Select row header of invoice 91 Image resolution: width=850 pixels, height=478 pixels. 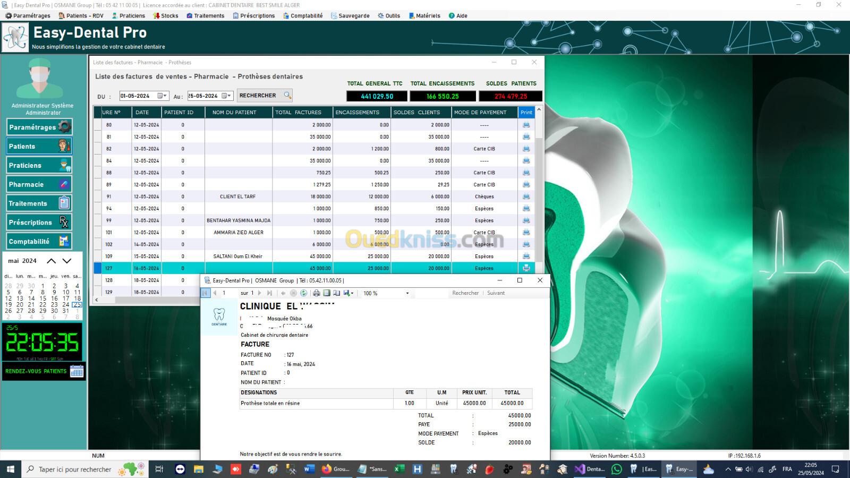tap(98, 197)
